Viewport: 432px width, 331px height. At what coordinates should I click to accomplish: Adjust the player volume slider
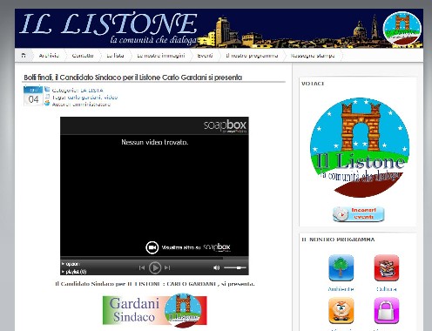[235, 267]
